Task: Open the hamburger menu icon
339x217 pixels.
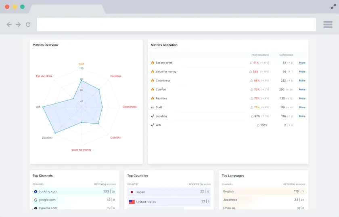Action: (328, 25)
